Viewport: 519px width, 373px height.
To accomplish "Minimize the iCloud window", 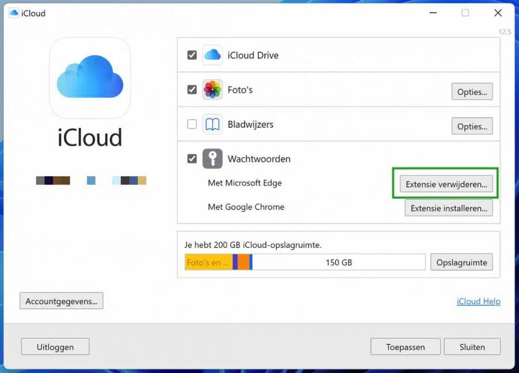I will pyautogui.click(x=433, y=13).
